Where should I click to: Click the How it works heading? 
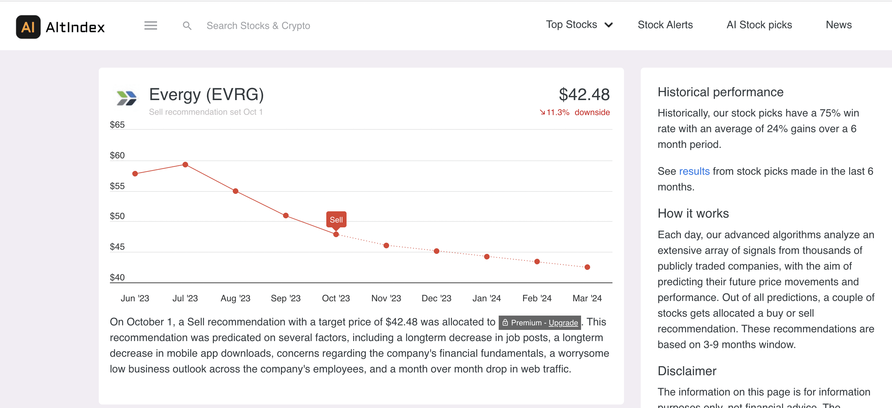693,213
